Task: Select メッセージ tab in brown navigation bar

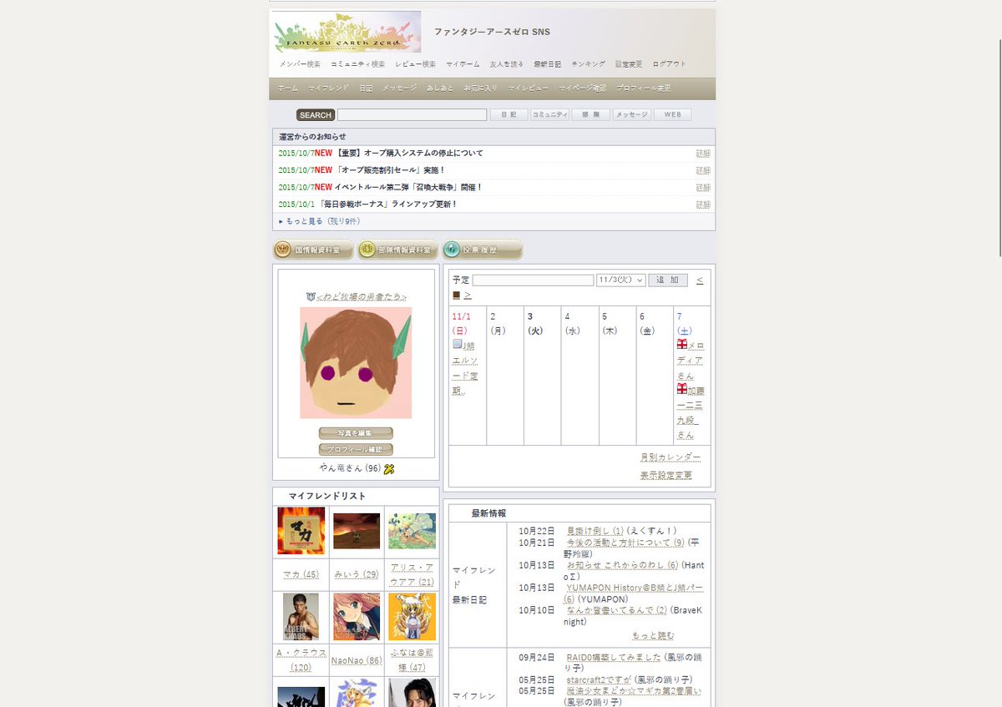Action: pyautogui.click(x=400, y=88)
